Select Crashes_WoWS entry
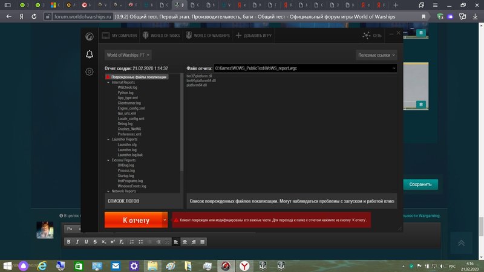The height and width of the screenshot is (272, 484). pyautogui.click(x=129, y=129)
